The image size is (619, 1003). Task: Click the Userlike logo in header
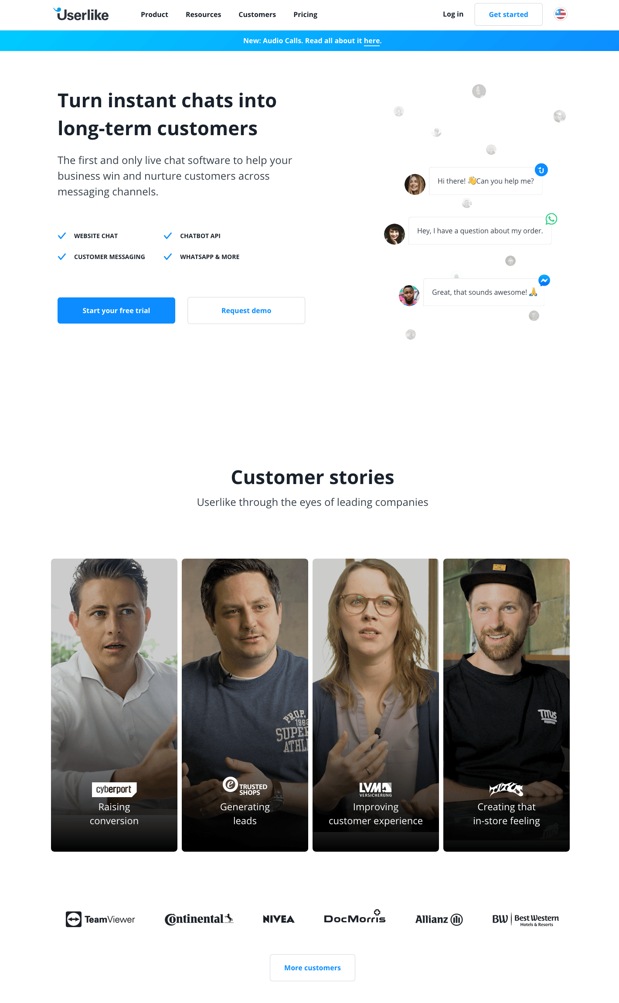81,14
